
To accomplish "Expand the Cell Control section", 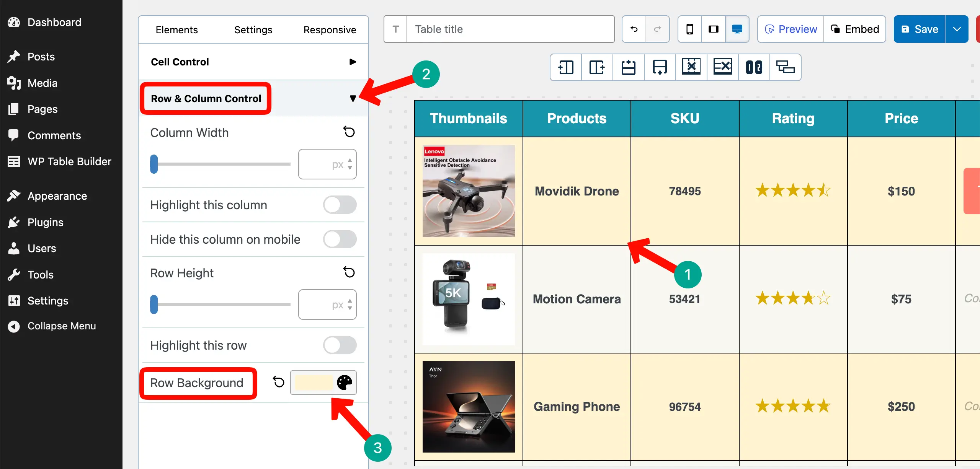I will pos(353,62).
